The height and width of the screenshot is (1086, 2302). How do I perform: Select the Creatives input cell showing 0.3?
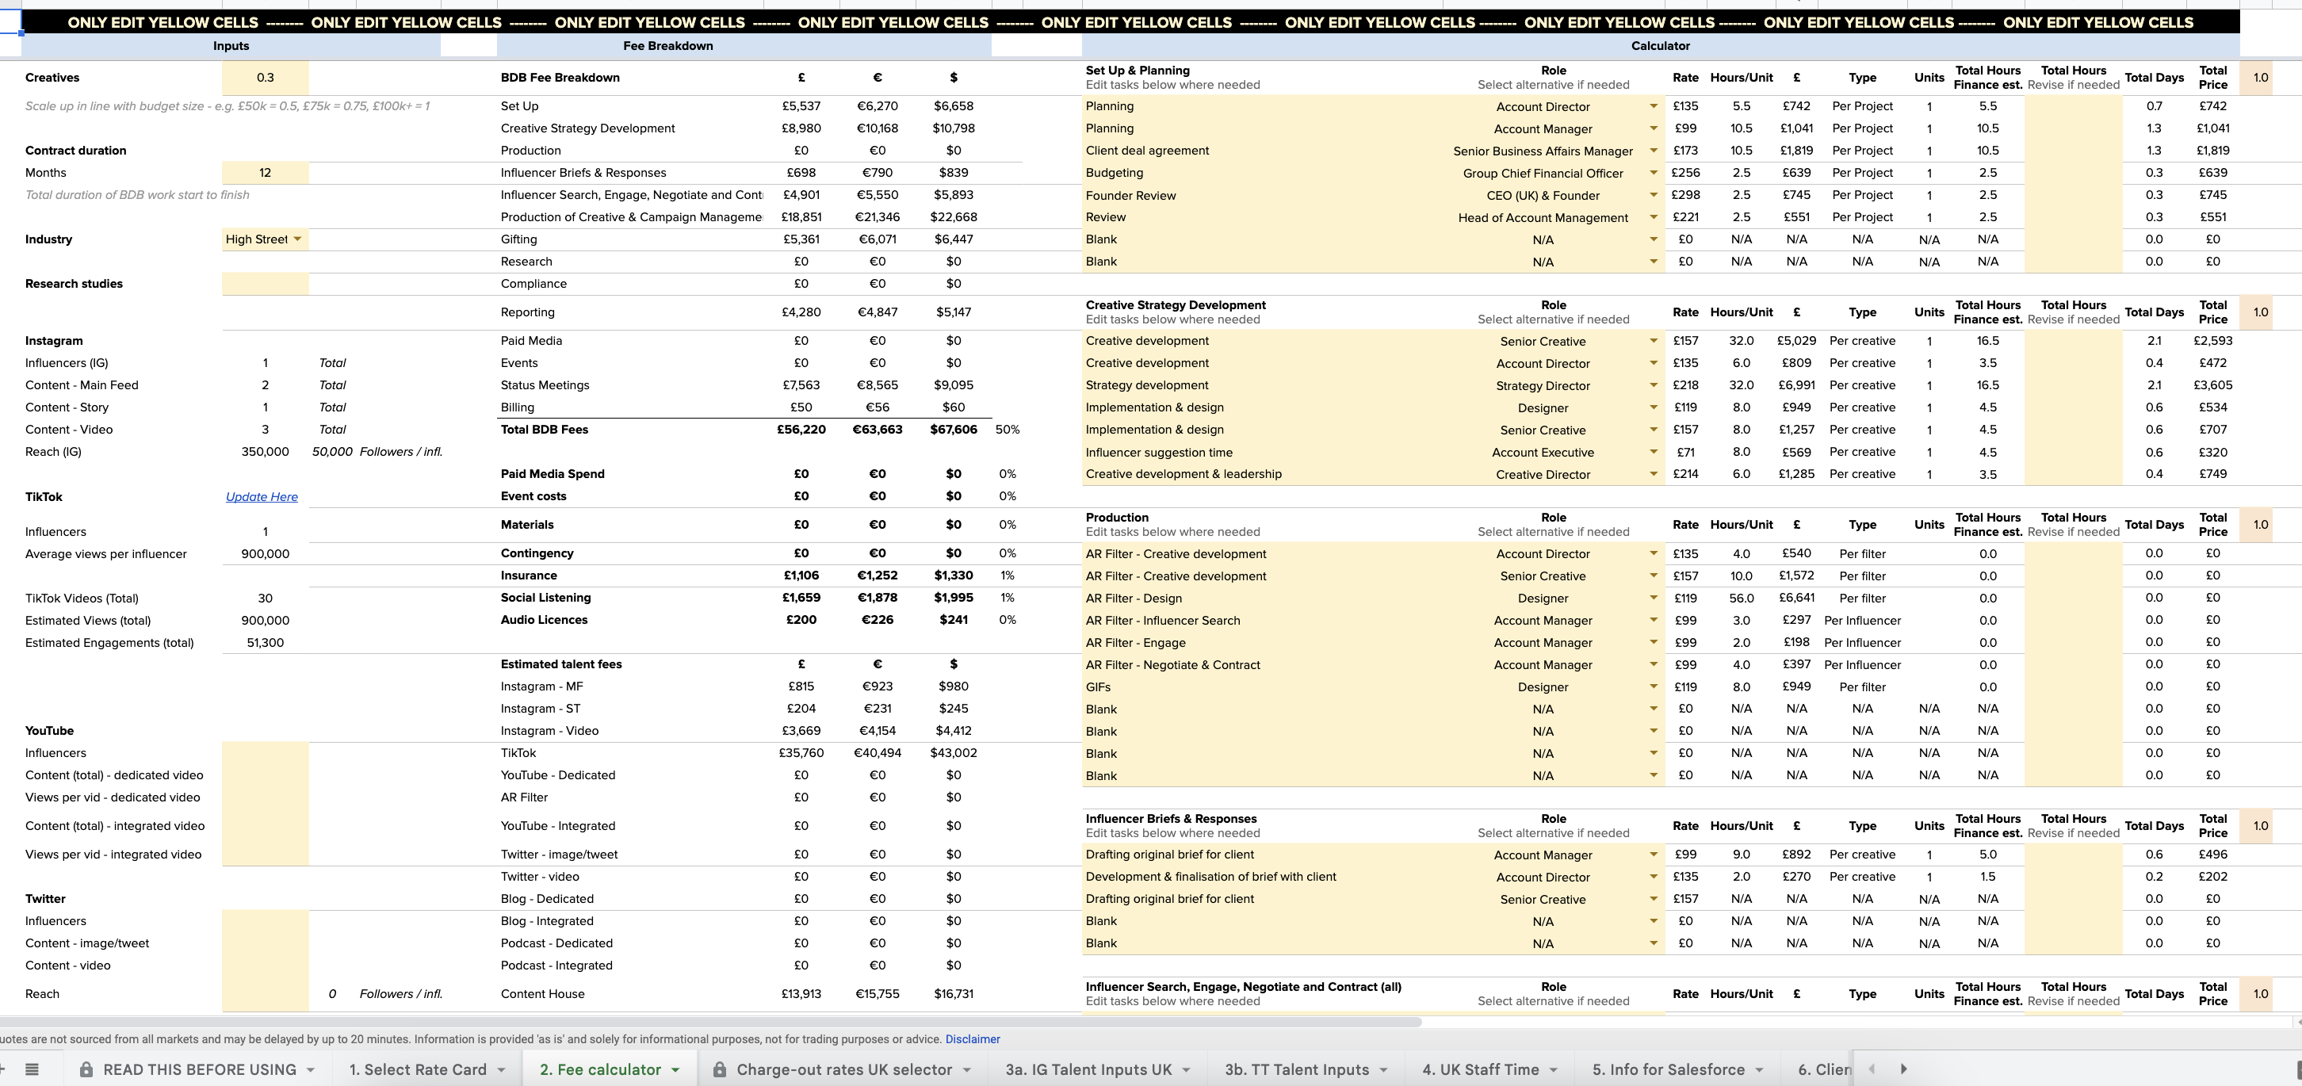[x=266, y=78]
